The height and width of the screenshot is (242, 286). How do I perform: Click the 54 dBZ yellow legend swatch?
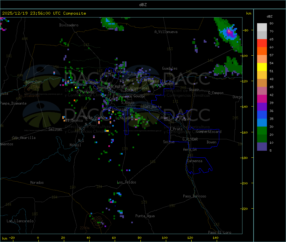pyautogui.click(x=262, y=67)
